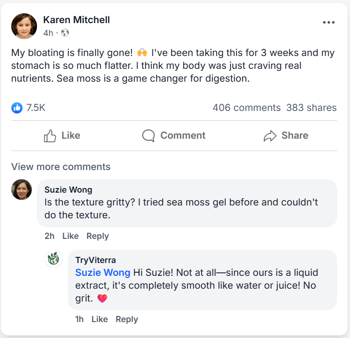Open TryViterra's leaf logo avatar
This screenshot has height=338, width=350.
tap(54, 259)
